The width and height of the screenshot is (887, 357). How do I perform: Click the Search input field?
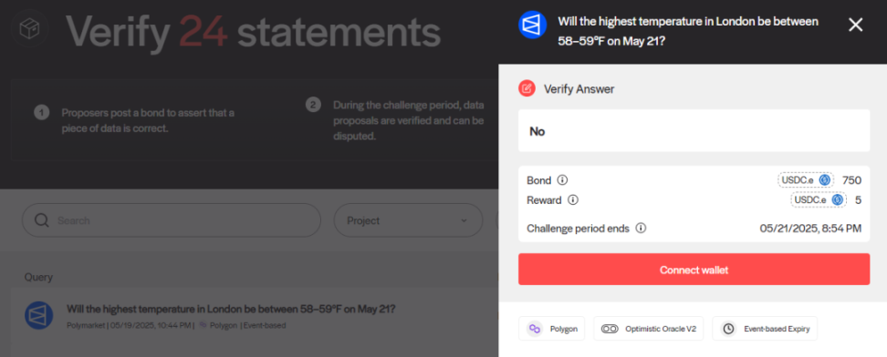tap(172, 220)
